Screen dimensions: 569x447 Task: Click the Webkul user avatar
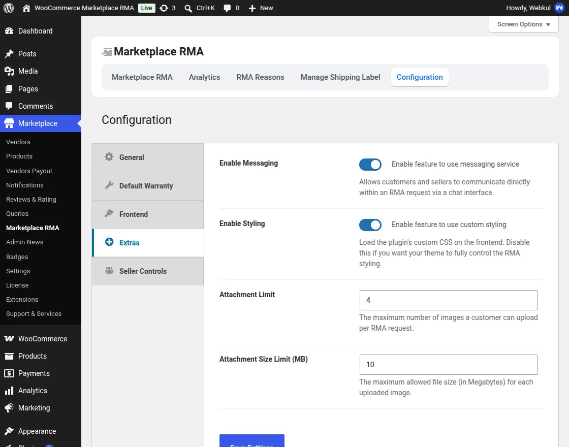coord(559,8)
